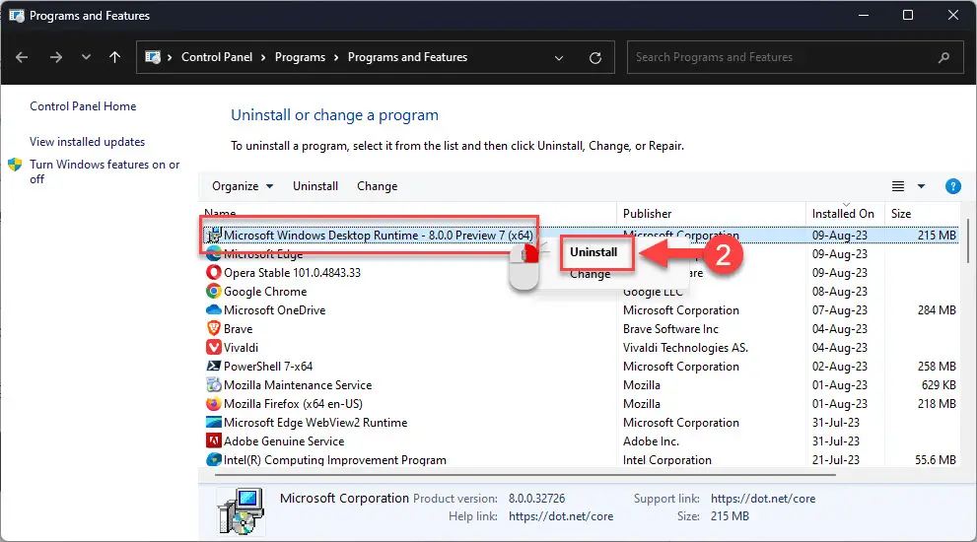Open the support link https://dot.net/core
The width and height of the screenshot is (977, 542).
pos(763,499)
